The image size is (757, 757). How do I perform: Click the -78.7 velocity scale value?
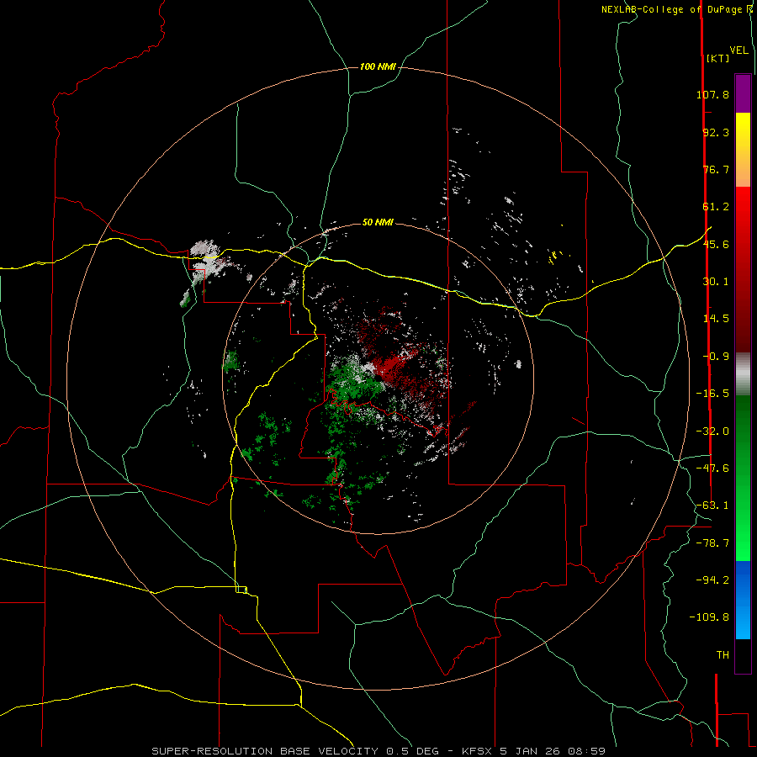[x=712, y=543]
